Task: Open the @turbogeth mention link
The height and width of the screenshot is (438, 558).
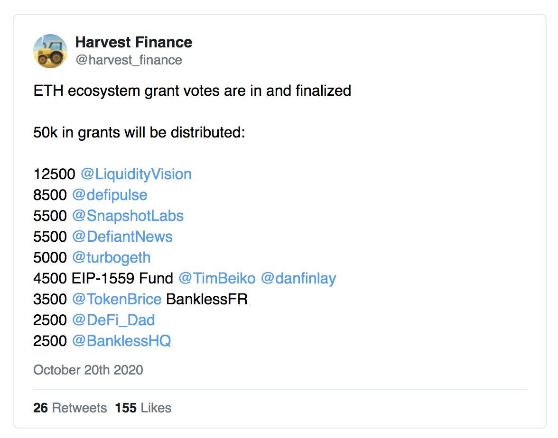Action: click(x=112, y=257)
